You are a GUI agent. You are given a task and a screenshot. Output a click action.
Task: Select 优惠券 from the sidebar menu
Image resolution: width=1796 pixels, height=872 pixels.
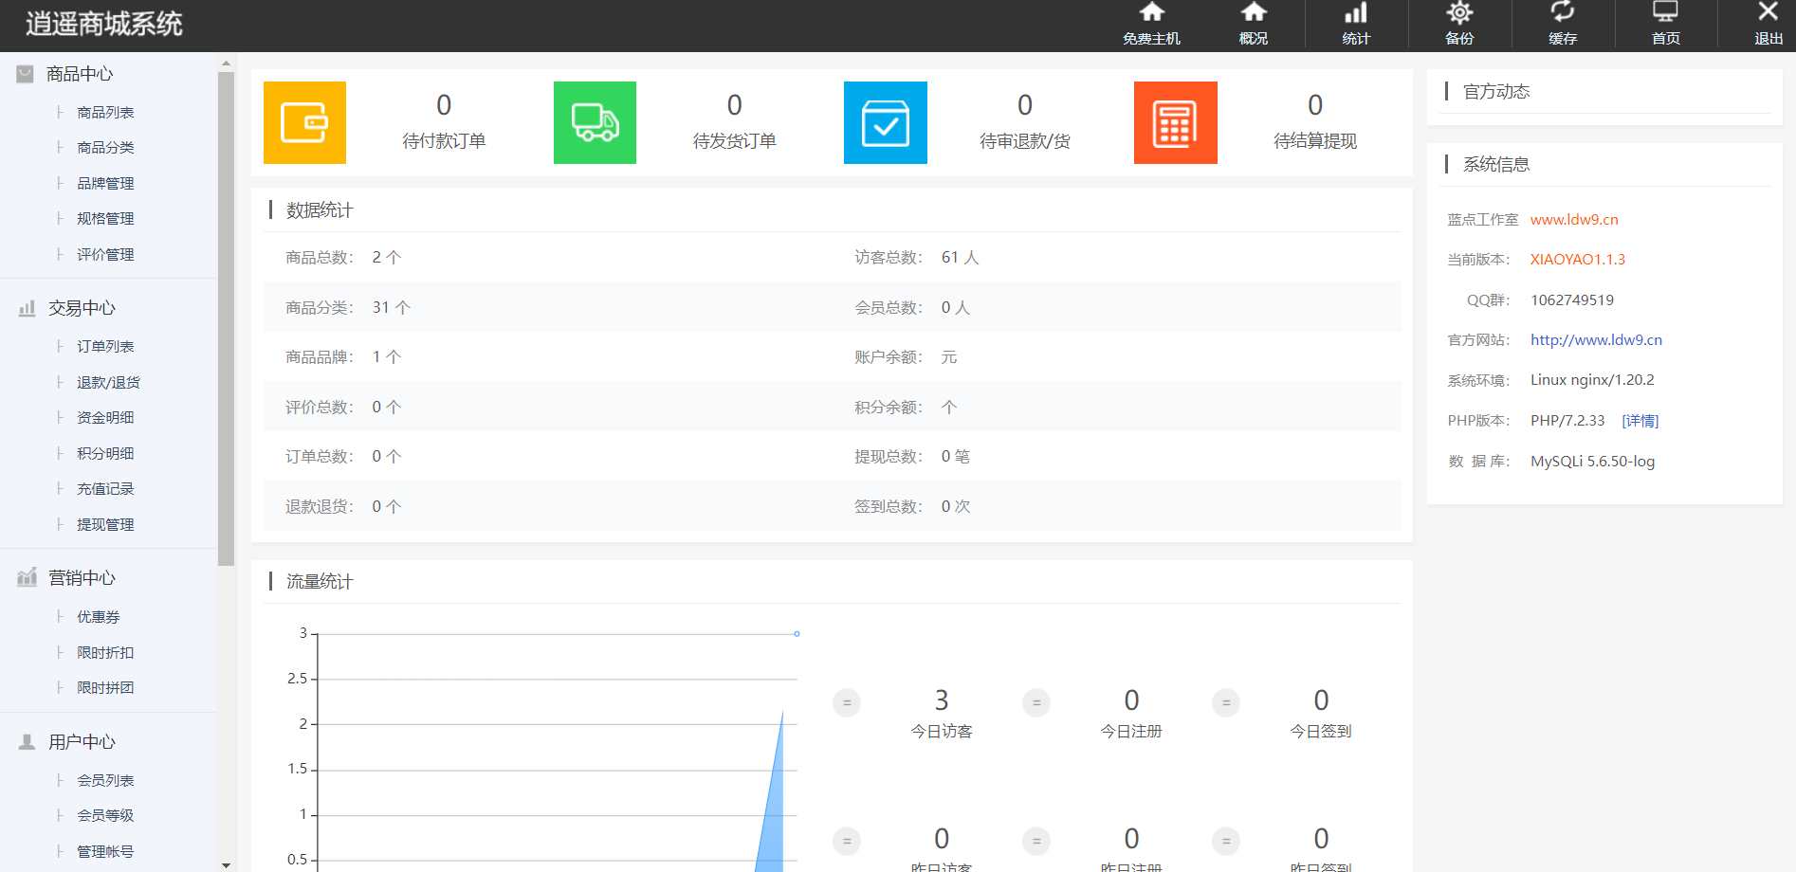[x=99, y=617]
